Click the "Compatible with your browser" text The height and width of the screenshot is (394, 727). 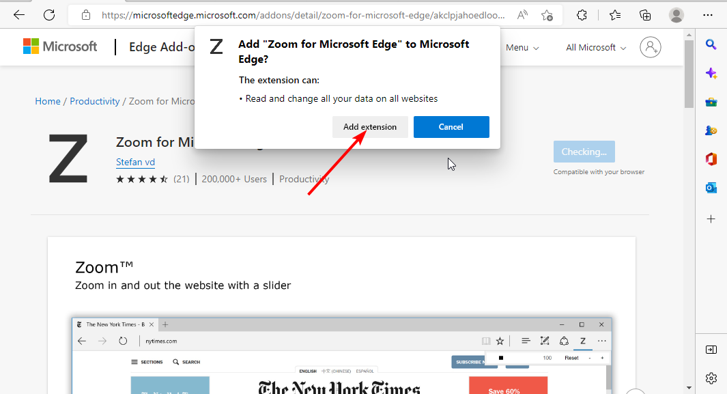(x=599, y=172)
